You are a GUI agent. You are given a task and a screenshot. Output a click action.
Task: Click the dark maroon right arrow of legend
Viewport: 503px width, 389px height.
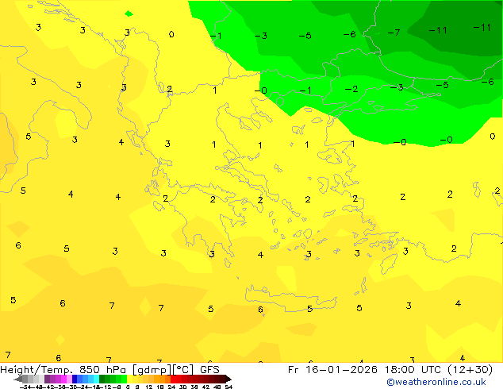pyautogui.click(x=228, y=379)
